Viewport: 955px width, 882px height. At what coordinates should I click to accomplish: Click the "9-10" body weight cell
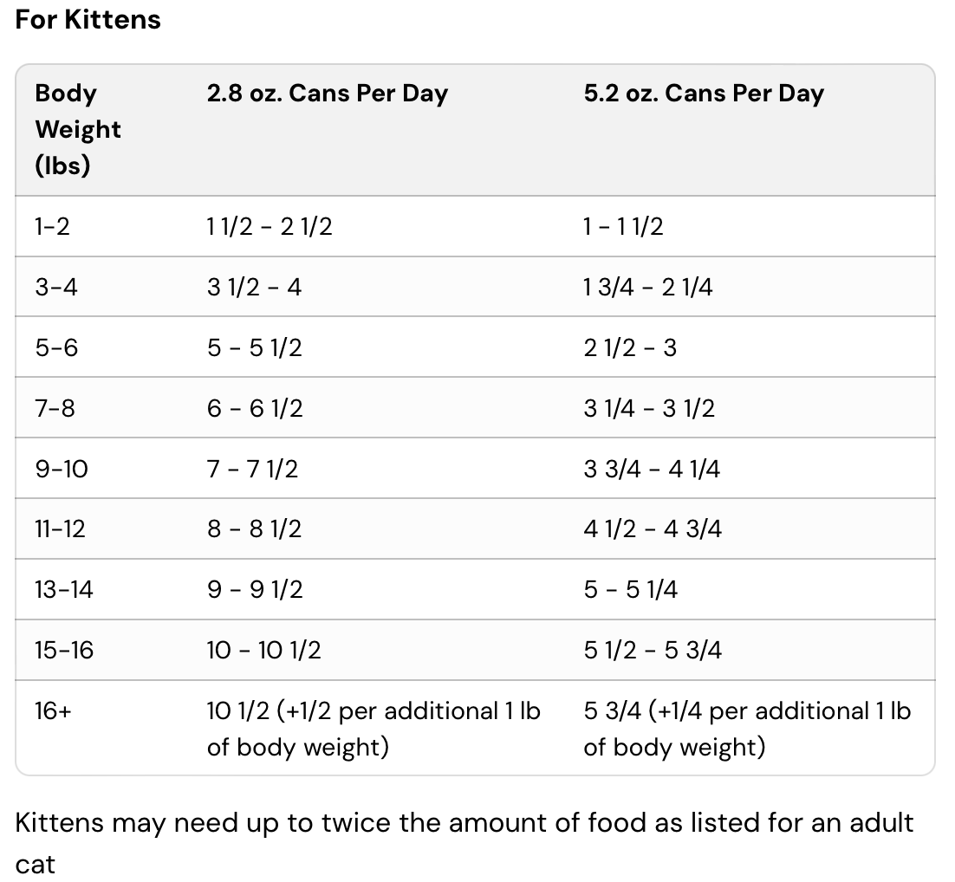point(61,469)
